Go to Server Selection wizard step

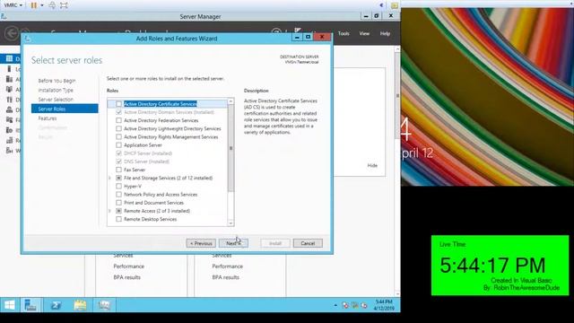click(x=56, y=100)
